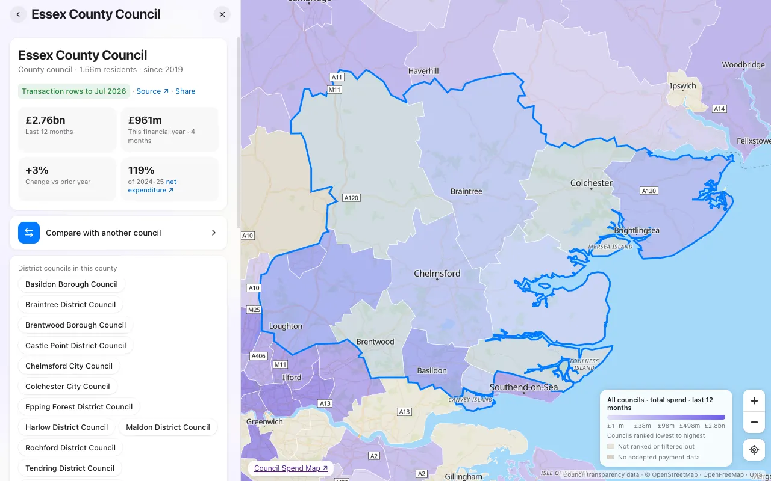Zoom in on the map
Viewport: 771px width, 481px height.
[x=754, y=400]
